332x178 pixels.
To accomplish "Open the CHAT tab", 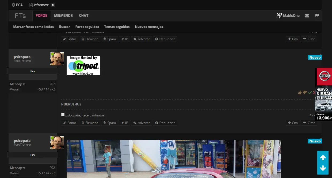I will click(x=84, y=16).
